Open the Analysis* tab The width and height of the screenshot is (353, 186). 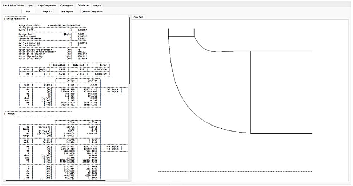(x=97, y=5)
